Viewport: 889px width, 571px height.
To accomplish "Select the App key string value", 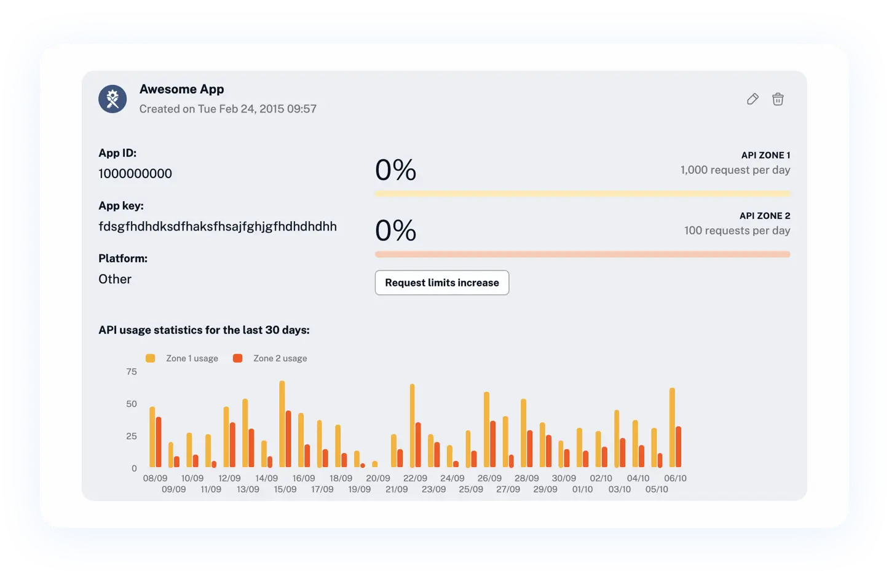I will coord(218,227).
